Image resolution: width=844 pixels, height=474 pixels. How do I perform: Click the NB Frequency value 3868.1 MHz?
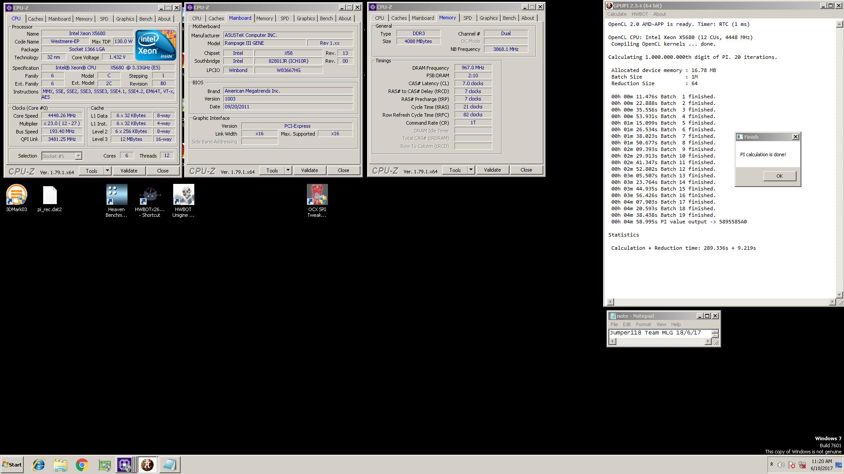(506, 49)
